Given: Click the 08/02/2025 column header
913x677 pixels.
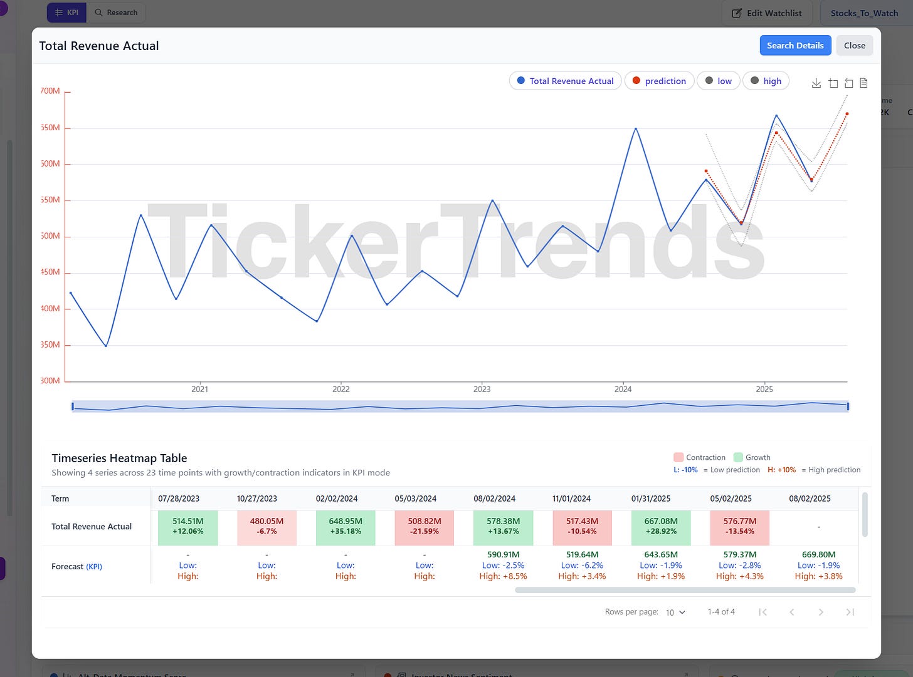Looking at the screenshot, I should pyautogui.click(x=810, y=499).
